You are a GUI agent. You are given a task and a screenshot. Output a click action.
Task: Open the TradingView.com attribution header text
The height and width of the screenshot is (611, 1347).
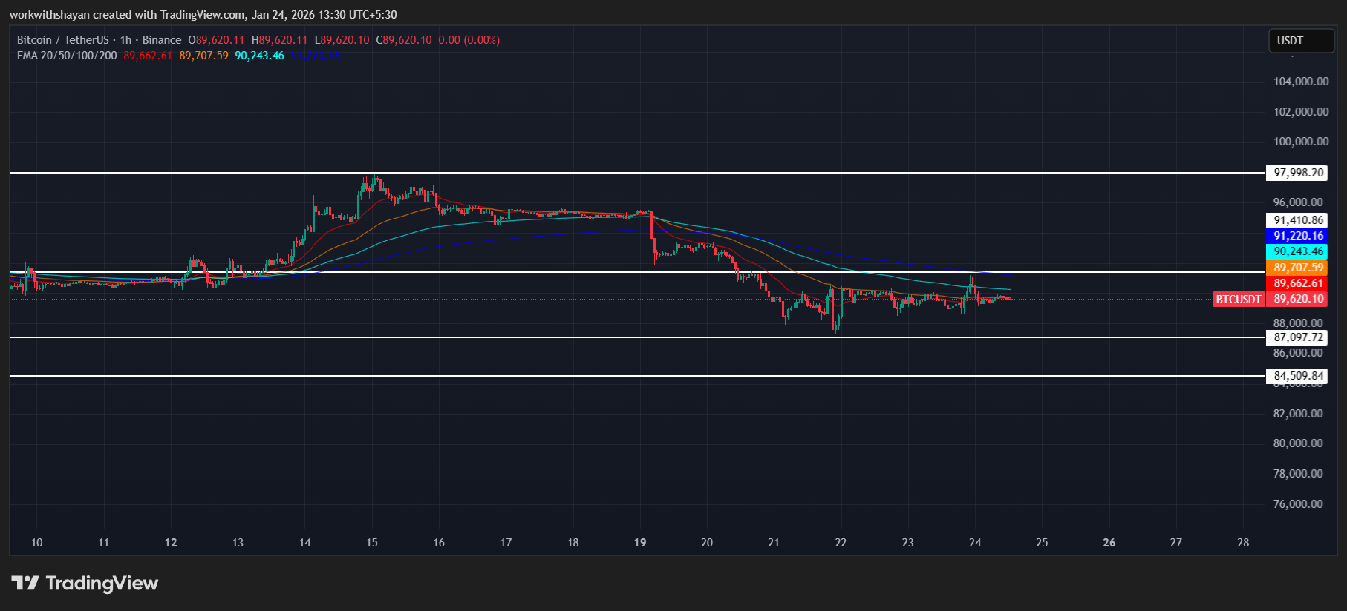[202, 15]
